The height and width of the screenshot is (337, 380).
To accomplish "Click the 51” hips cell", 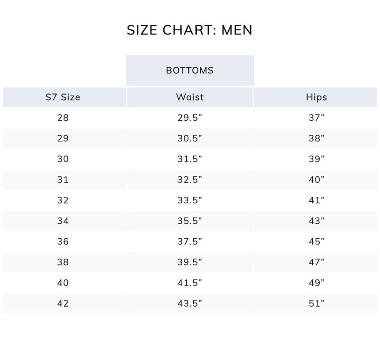I will pos(316,303).
